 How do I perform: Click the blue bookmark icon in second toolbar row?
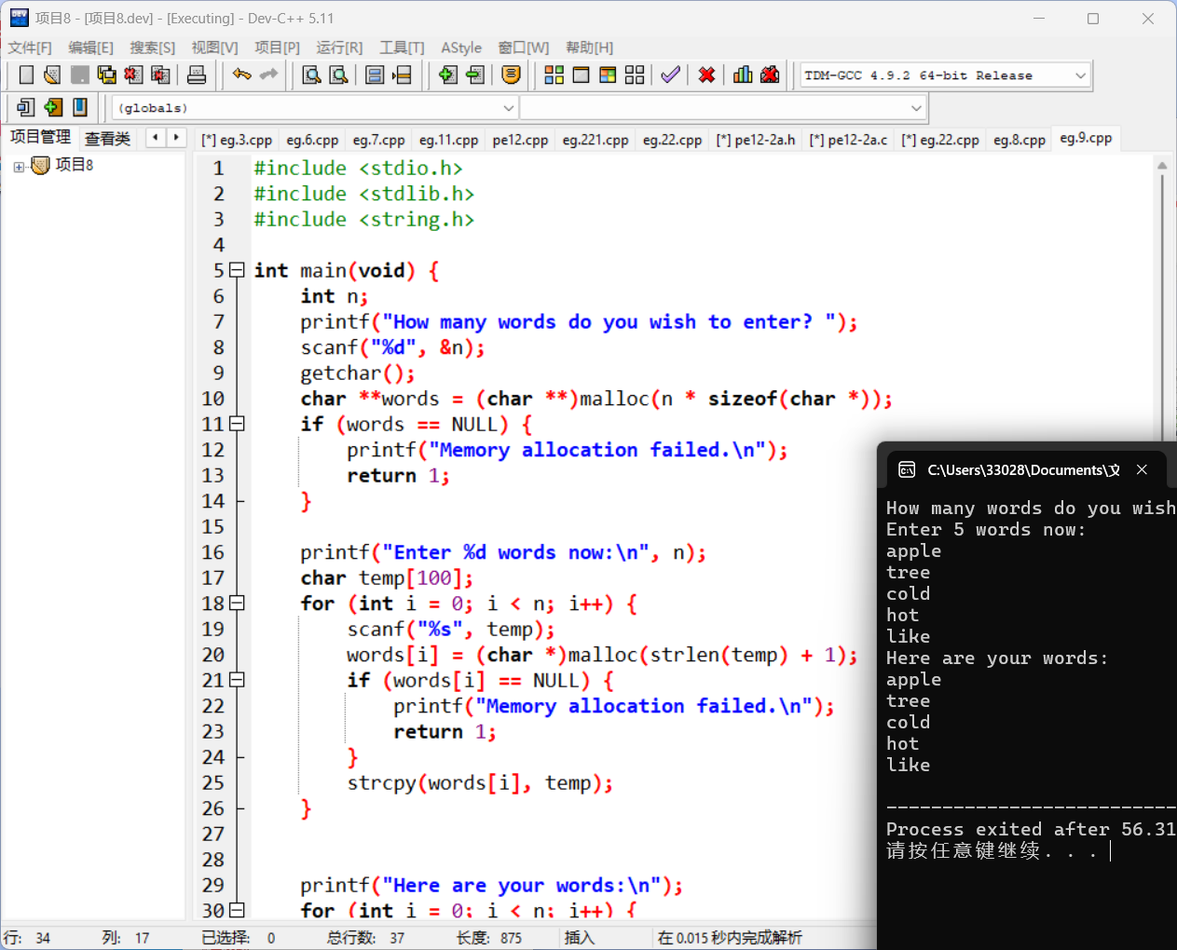pos(80,107)
